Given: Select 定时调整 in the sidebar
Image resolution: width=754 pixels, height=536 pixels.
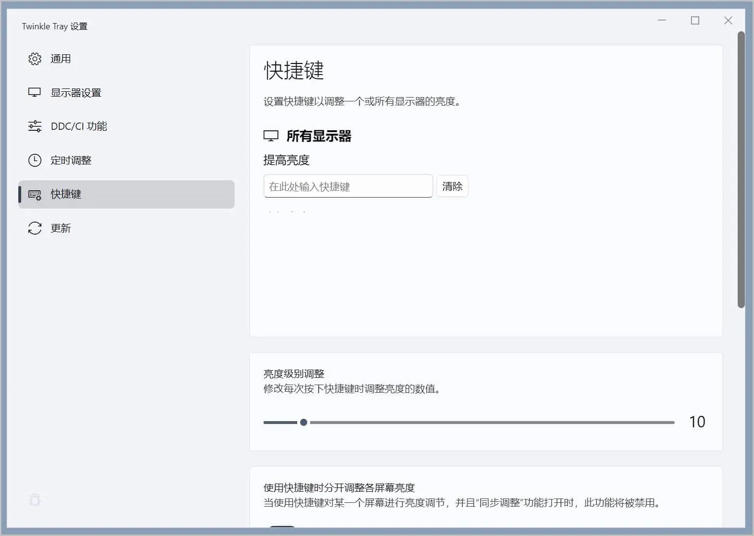Looking at the screenshot, I should click(71, 160).
